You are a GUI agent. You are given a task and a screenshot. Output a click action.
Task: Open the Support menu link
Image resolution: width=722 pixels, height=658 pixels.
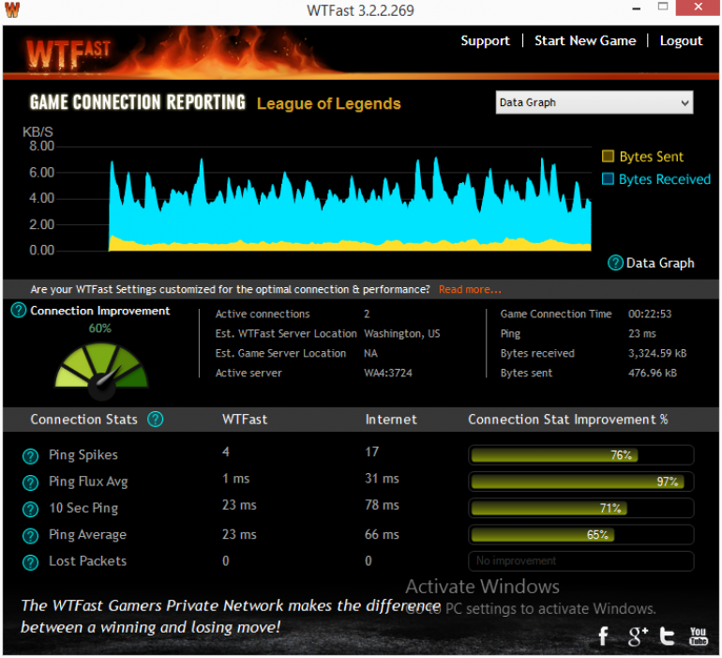click(x=485, y=40)
